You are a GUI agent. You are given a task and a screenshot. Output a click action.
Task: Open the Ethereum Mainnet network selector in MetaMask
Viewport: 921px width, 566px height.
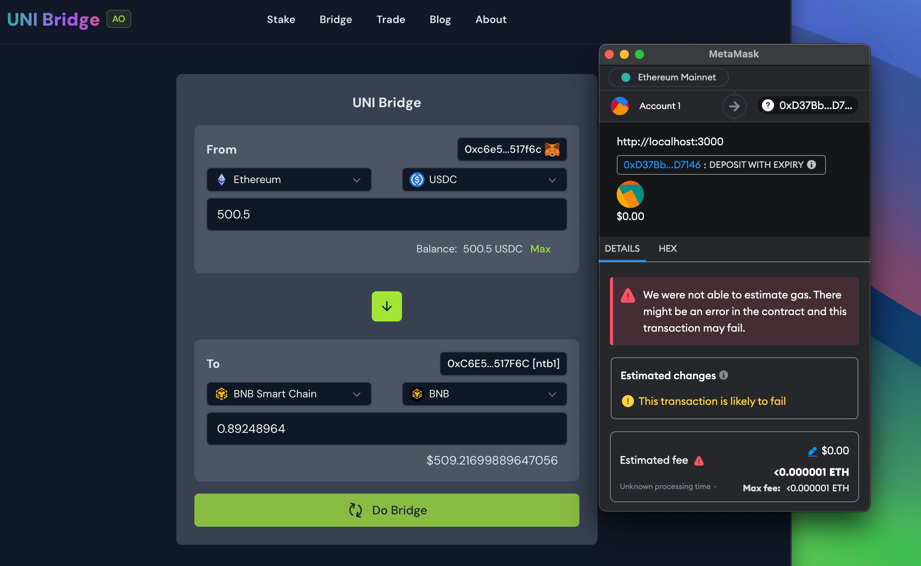[668, 77]
